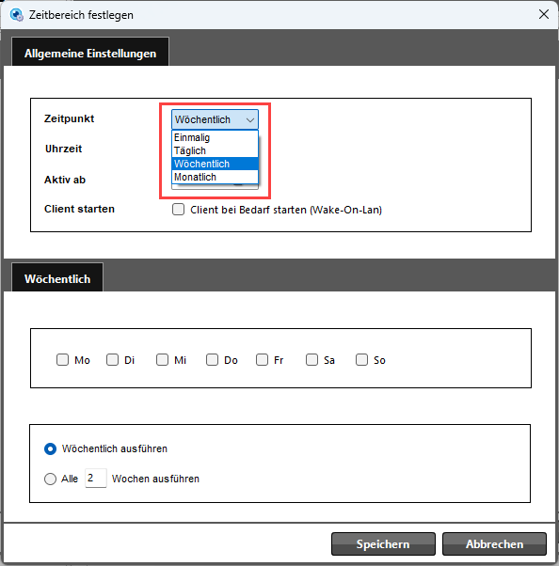Click the Zeitbereich festlegen app icon
559x566 pixels.
(17, 15)
